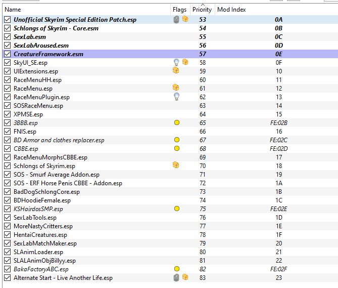This screenshot has height=288, width=338.
Task: Click the archive box flag on Schlongs of Skyrim.esp row
Action: (x=176, y=165)
